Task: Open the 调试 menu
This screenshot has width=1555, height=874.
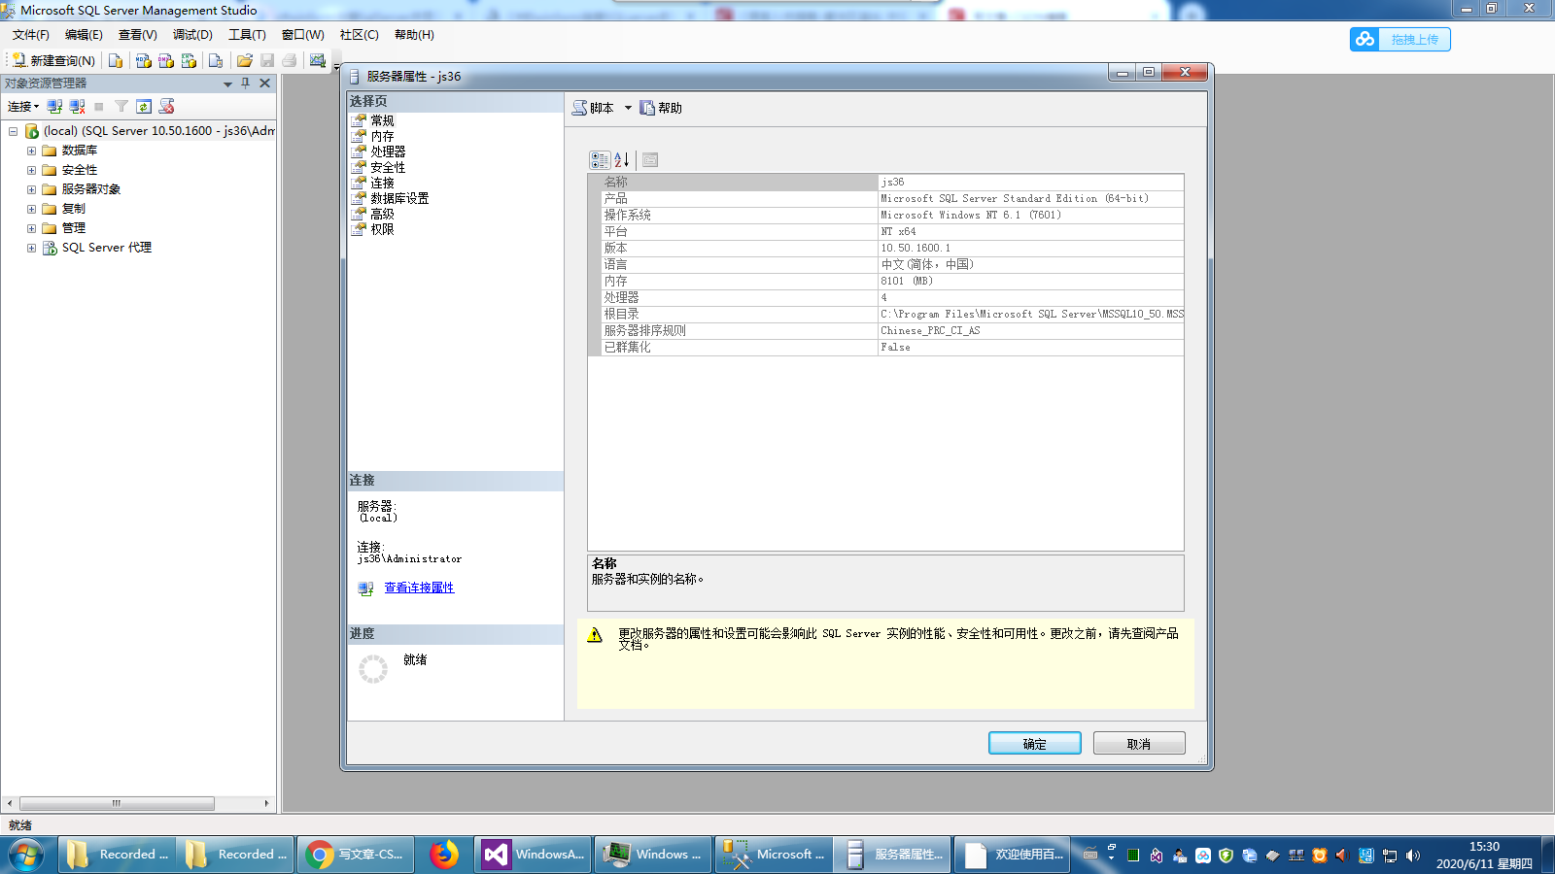Action: [x=194, y=34]
